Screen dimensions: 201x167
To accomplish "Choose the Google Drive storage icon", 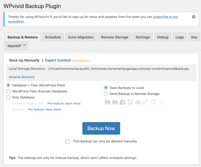I will point(123,102).
